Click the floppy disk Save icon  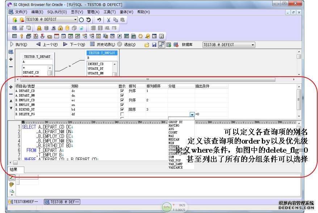coord(154,45)
